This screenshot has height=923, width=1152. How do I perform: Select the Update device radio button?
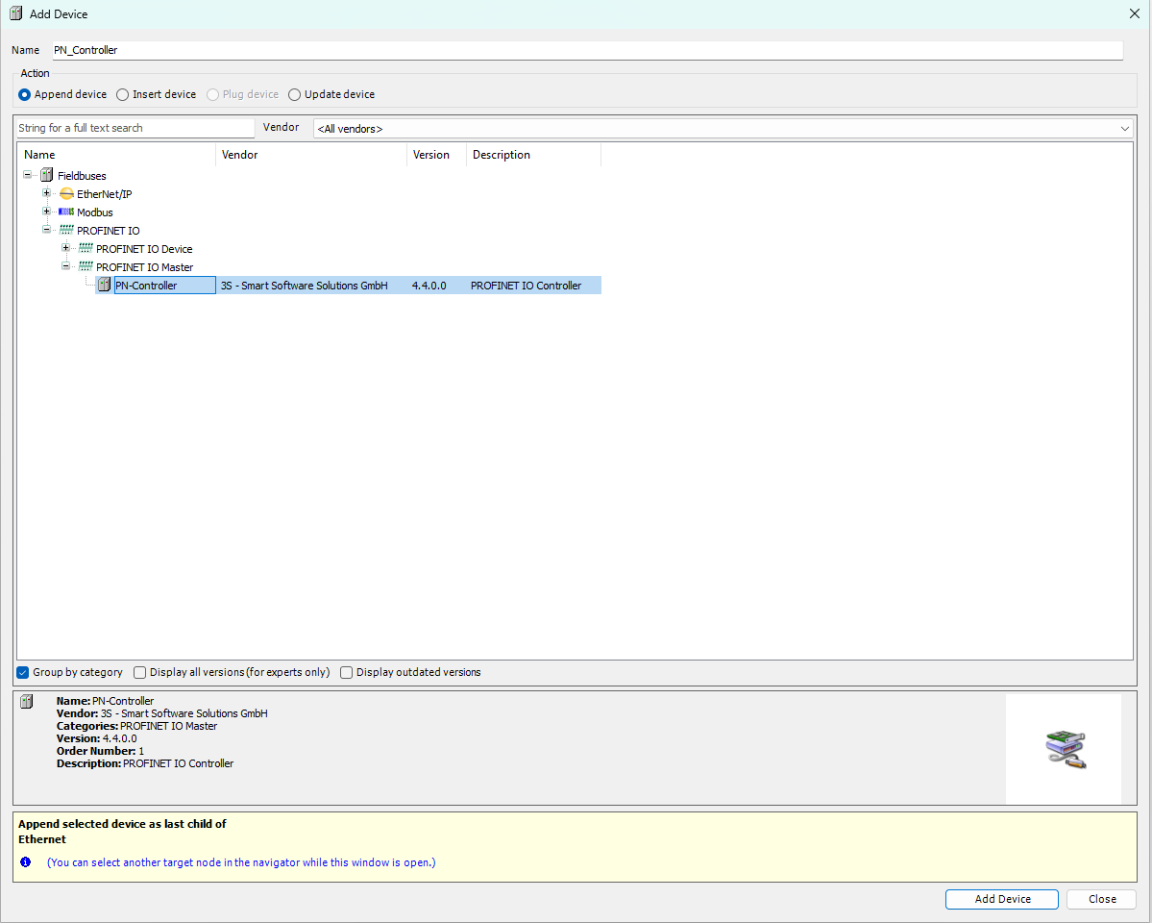[x=294, y=94]
